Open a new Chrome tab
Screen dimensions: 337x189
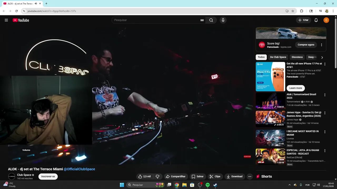pos(46,3)
